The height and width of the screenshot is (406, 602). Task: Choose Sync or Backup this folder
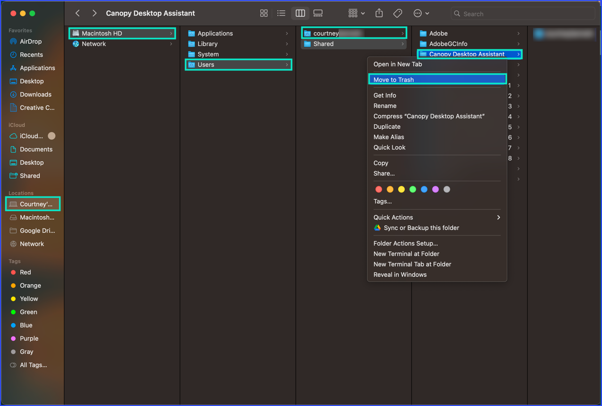[437, 228]
